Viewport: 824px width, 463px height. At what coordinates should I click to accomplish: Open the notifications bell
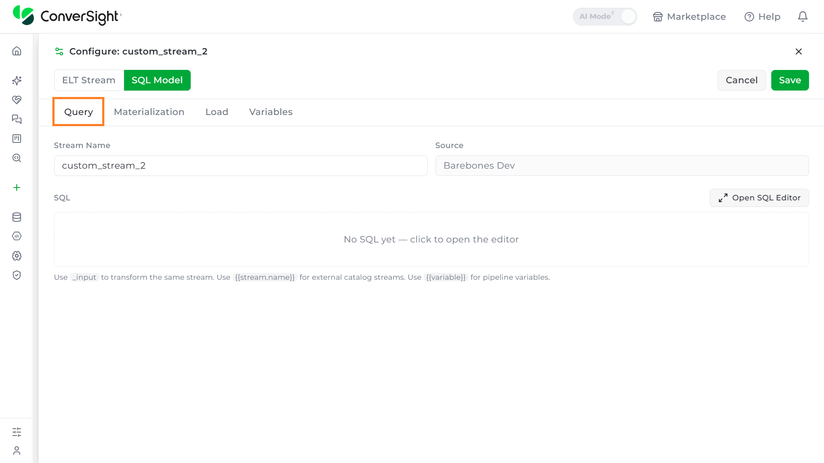[803, 16]
